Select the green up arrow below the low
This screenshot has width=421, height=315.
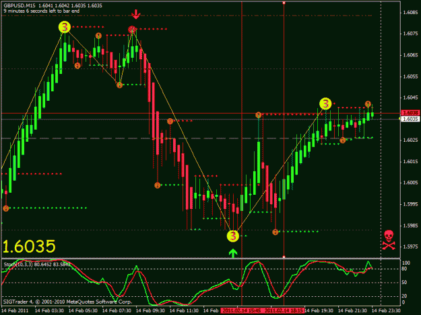pyautogui.click(x=233, y=253)
